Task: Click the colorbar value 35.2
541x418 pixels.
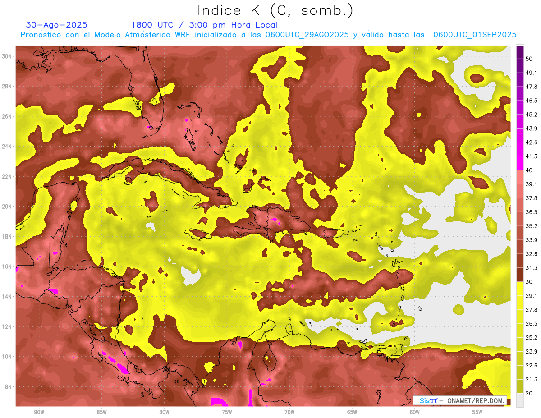Action: 532,226
